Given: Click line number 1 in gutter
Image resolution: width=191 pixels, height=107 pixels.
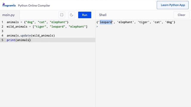Looking at the screenshot, I should [x=2, y=22].
